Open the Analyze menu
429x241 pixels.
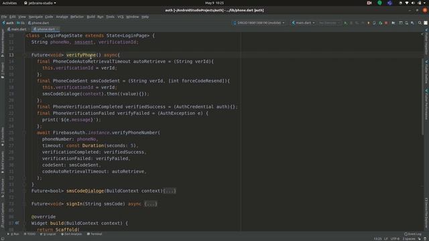(62, 17)
